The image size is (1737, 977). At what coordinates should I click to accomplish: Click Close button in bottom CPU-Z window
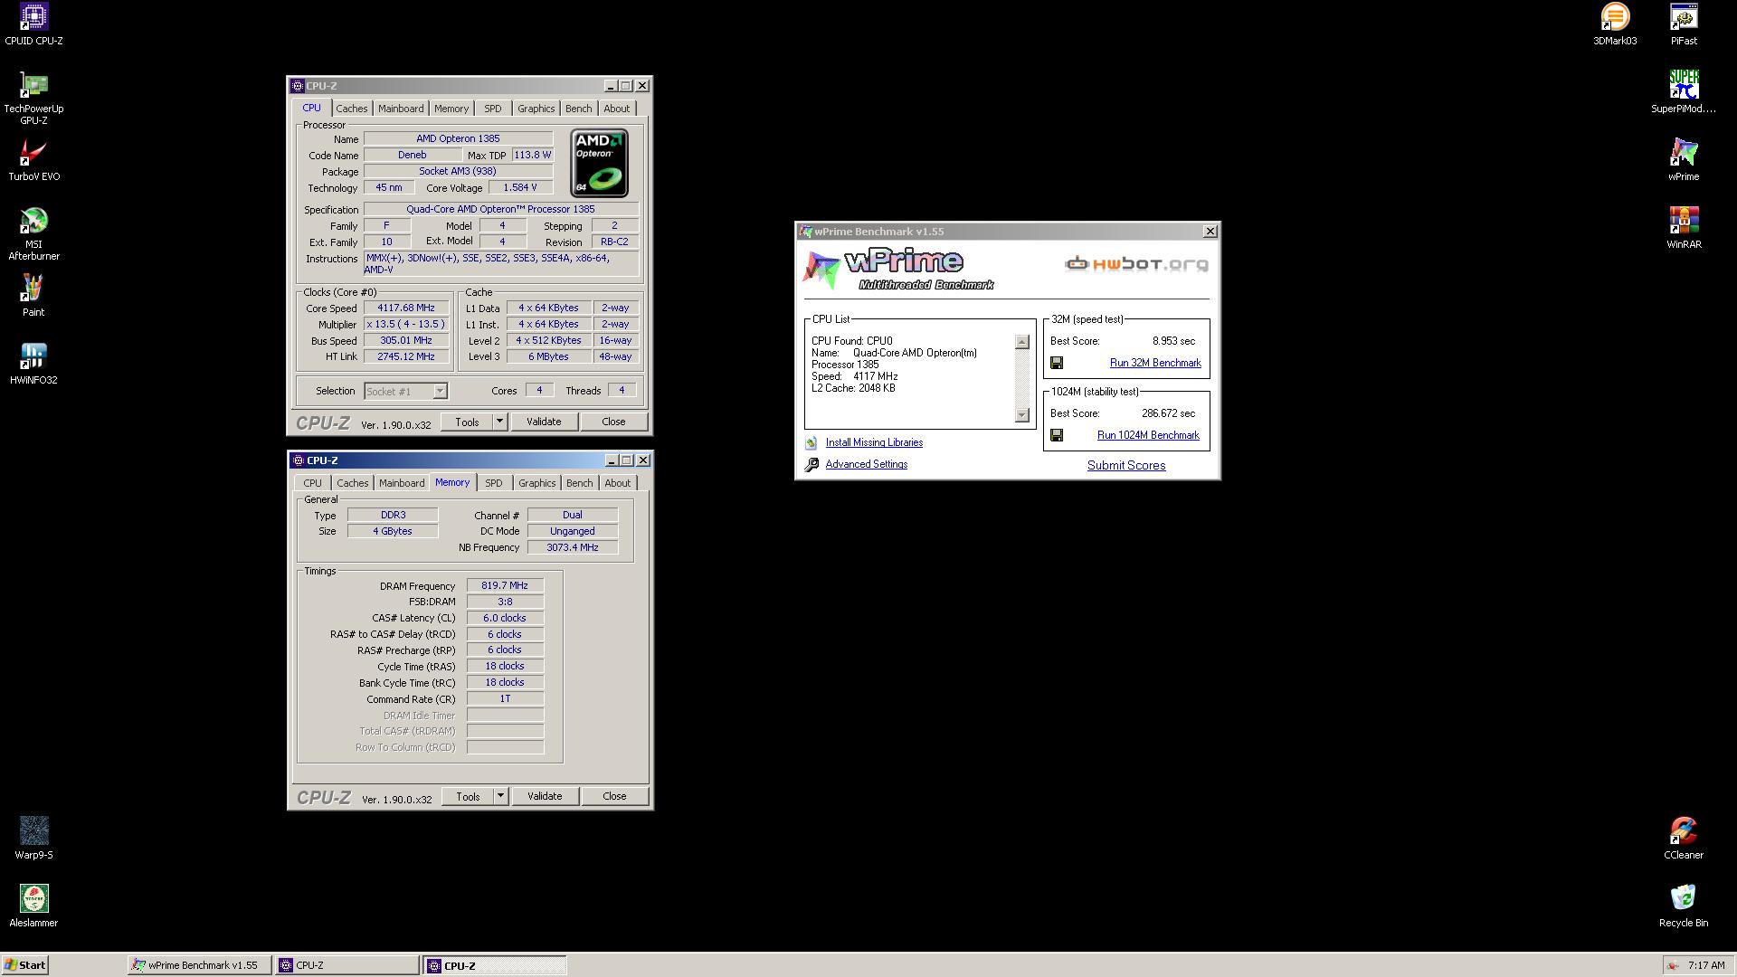click(x=614, y=796)
